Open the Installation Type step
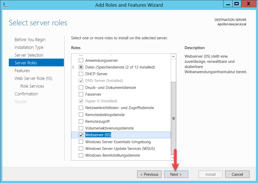The image size is (258, 183). 29,47
